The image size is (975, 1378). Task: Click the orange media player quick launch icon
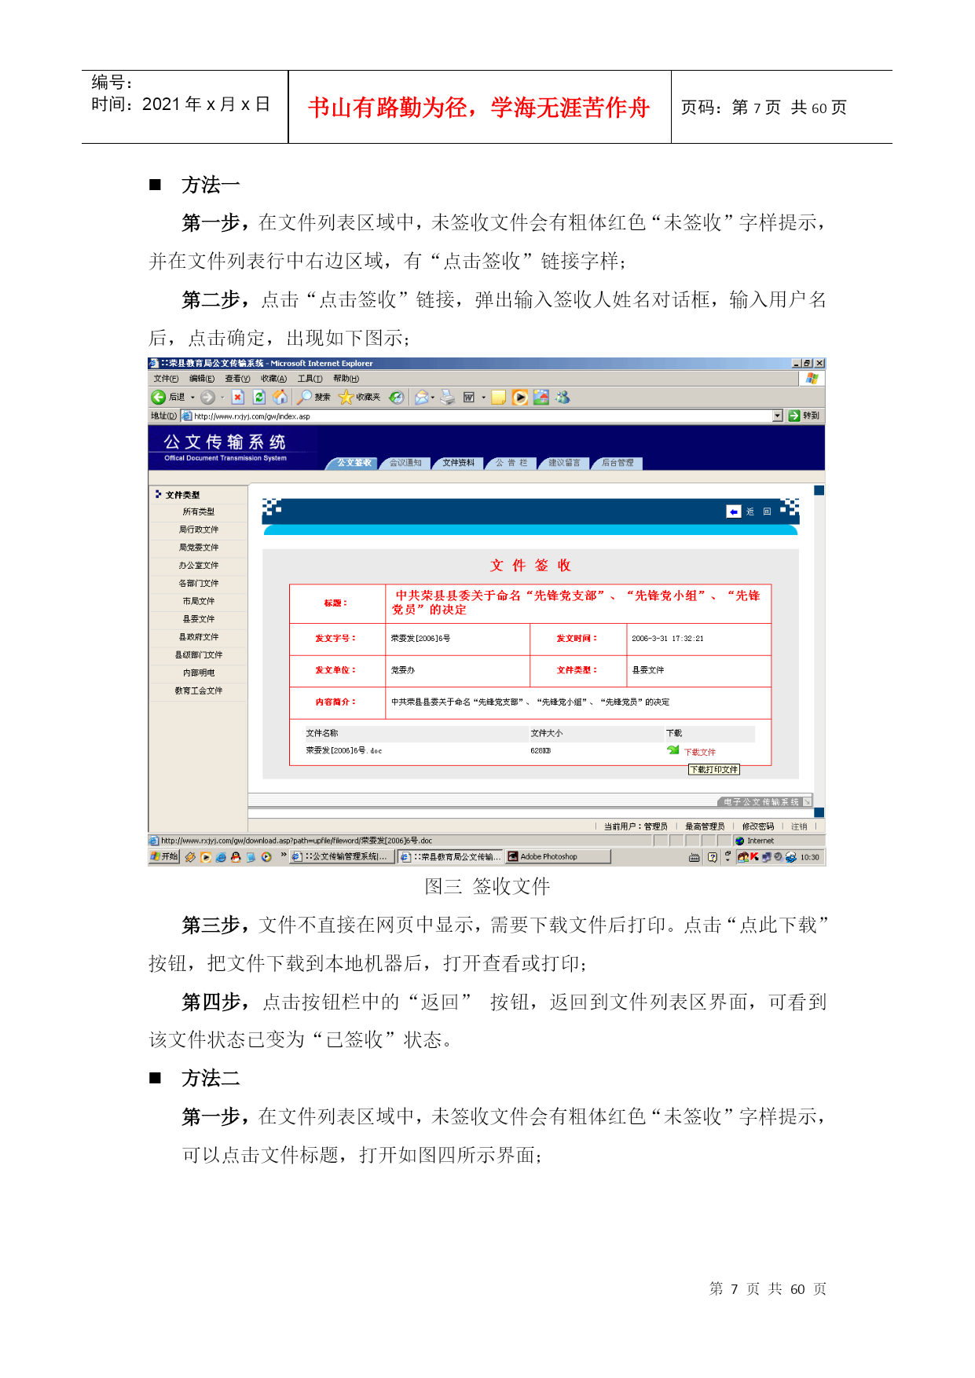coord(206,857)
